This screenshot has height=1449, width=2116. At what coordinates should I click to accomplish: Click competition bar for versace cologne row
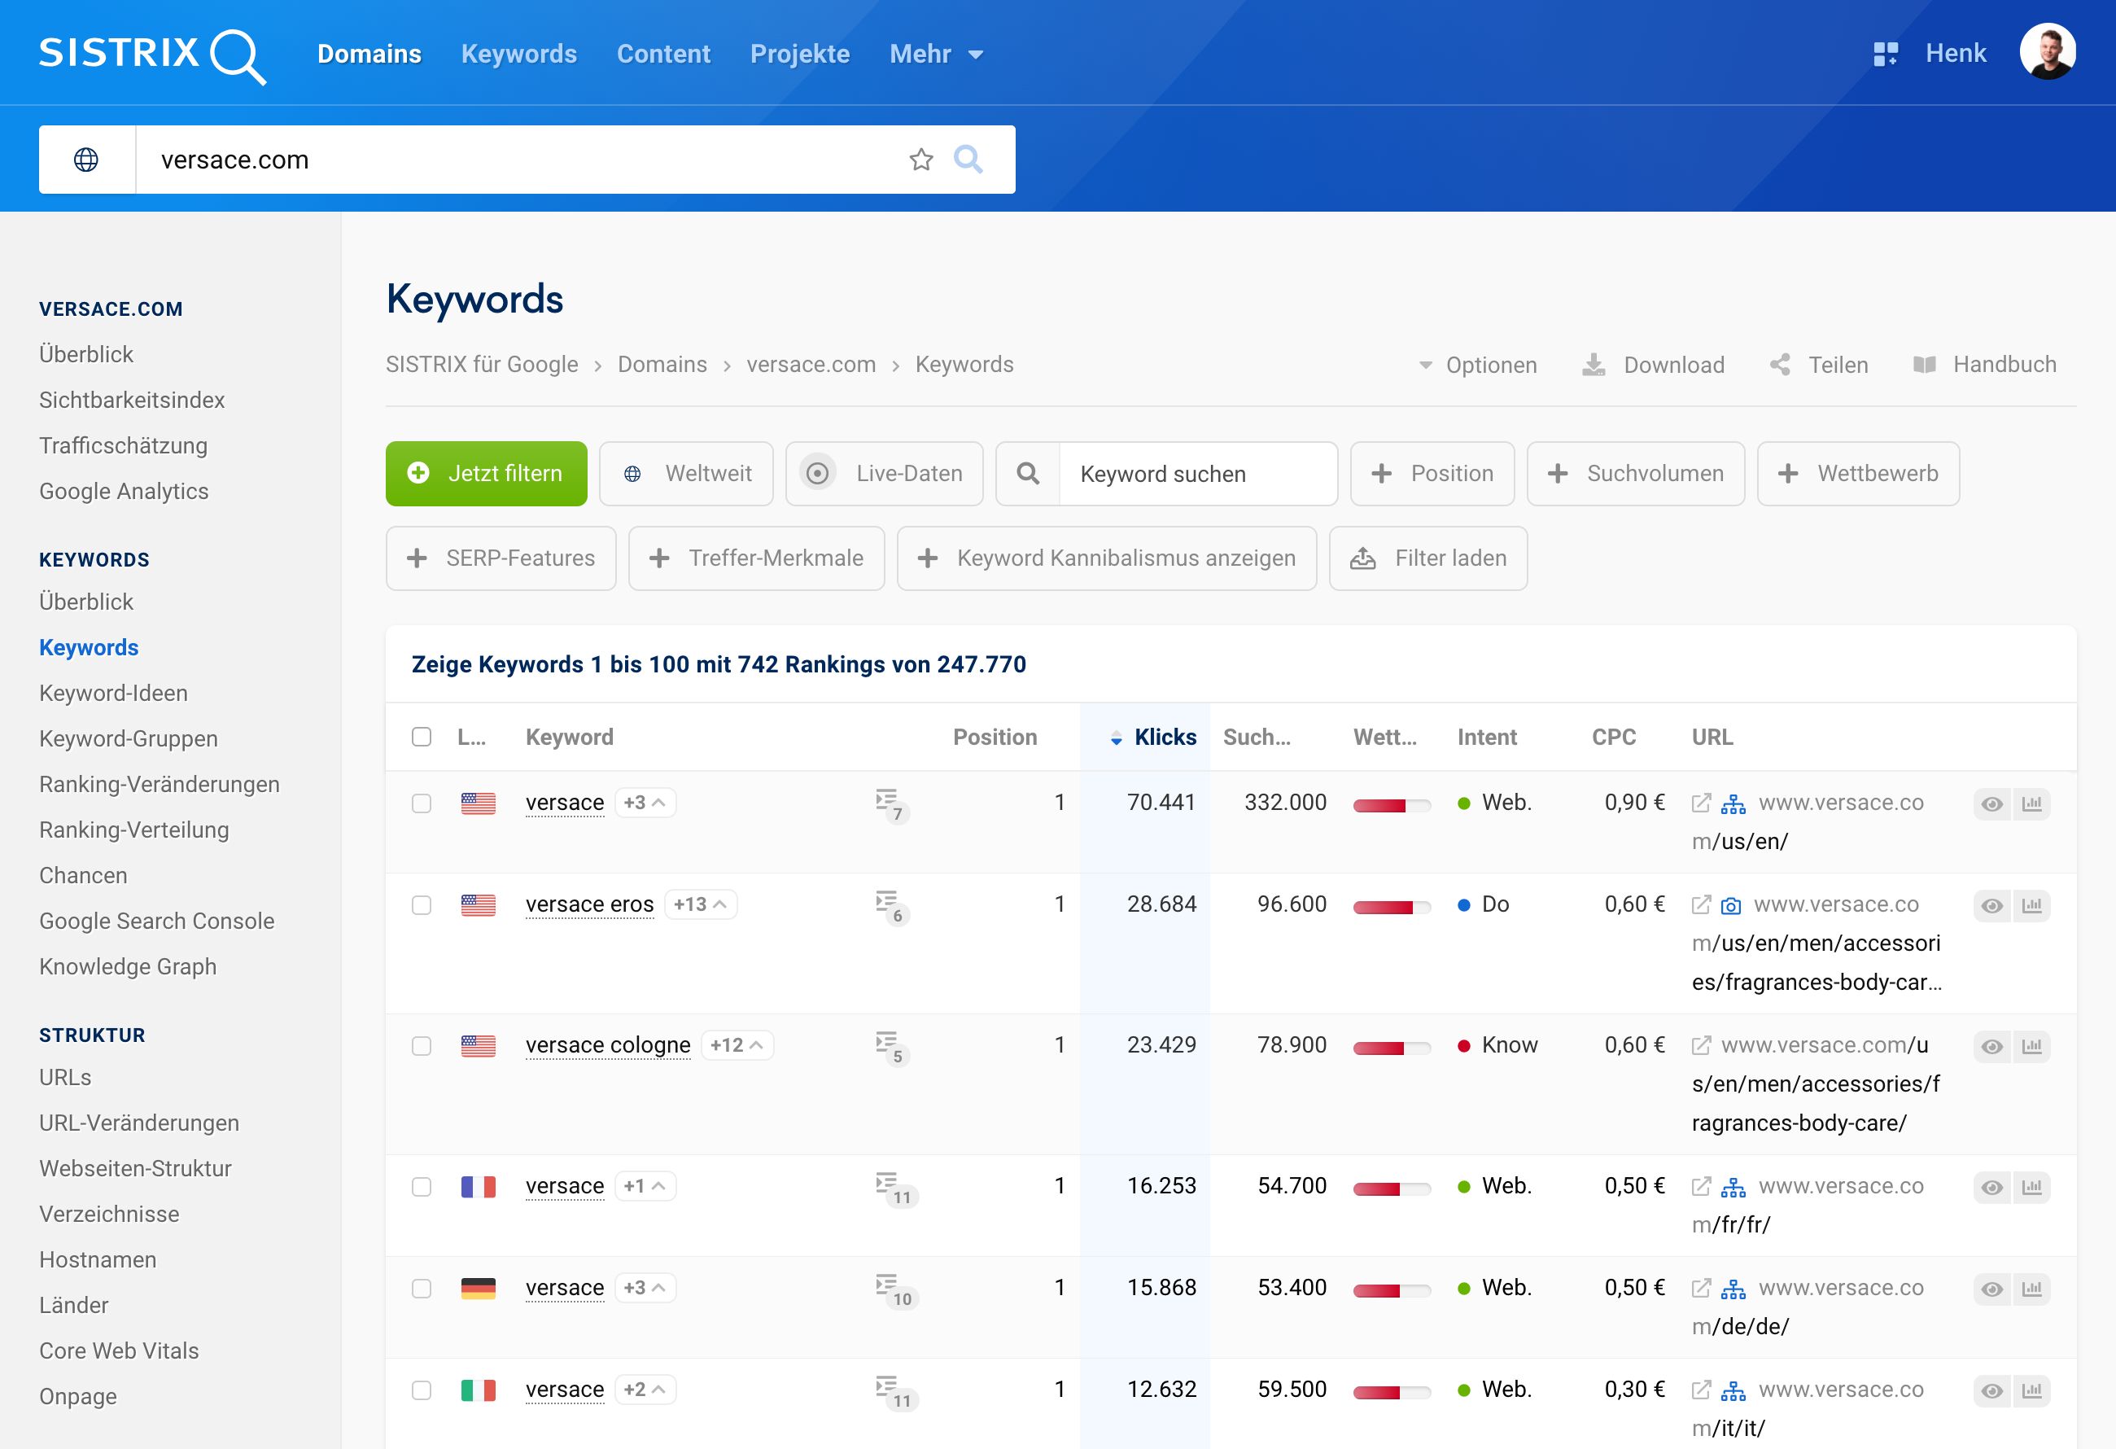click(1392, 1048)
